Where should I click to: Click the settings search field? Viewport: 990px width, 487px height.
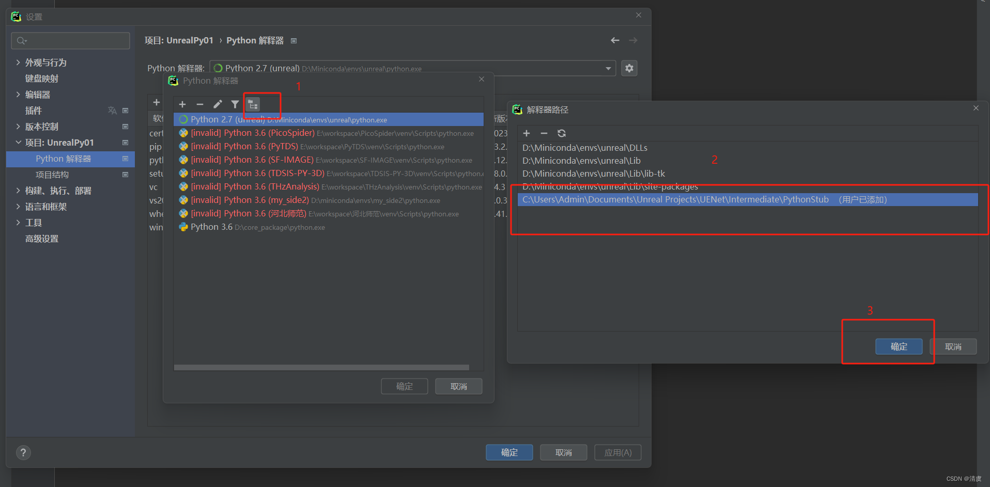click(70, 40)
